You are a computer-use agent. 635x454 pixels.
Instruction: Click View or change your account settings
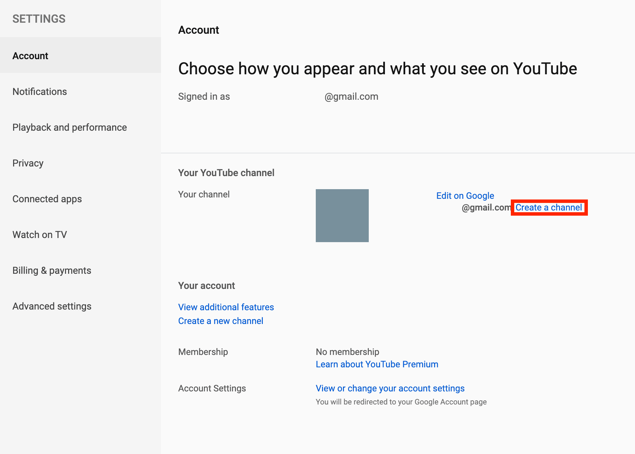coord(390,388)
